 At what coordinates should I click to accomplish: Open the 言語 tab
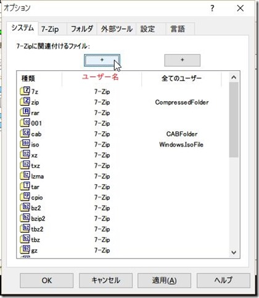(x=180, y=29)
